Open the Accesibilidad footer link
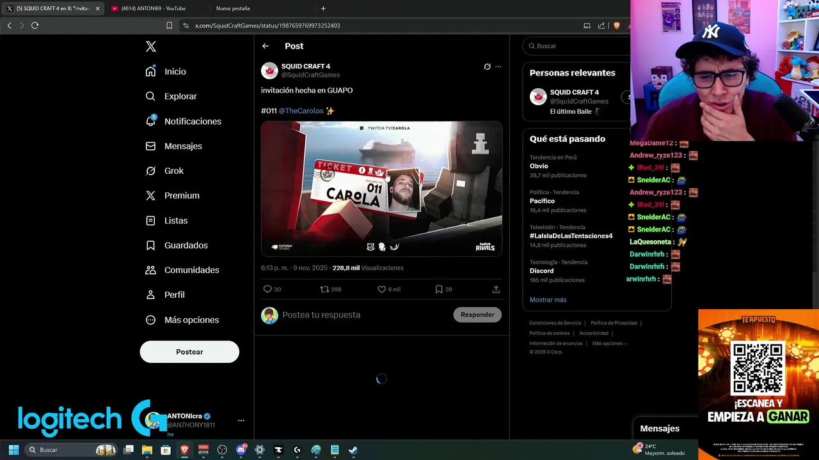This screenshot has height=460, width=819. click(x=594, y=333)
